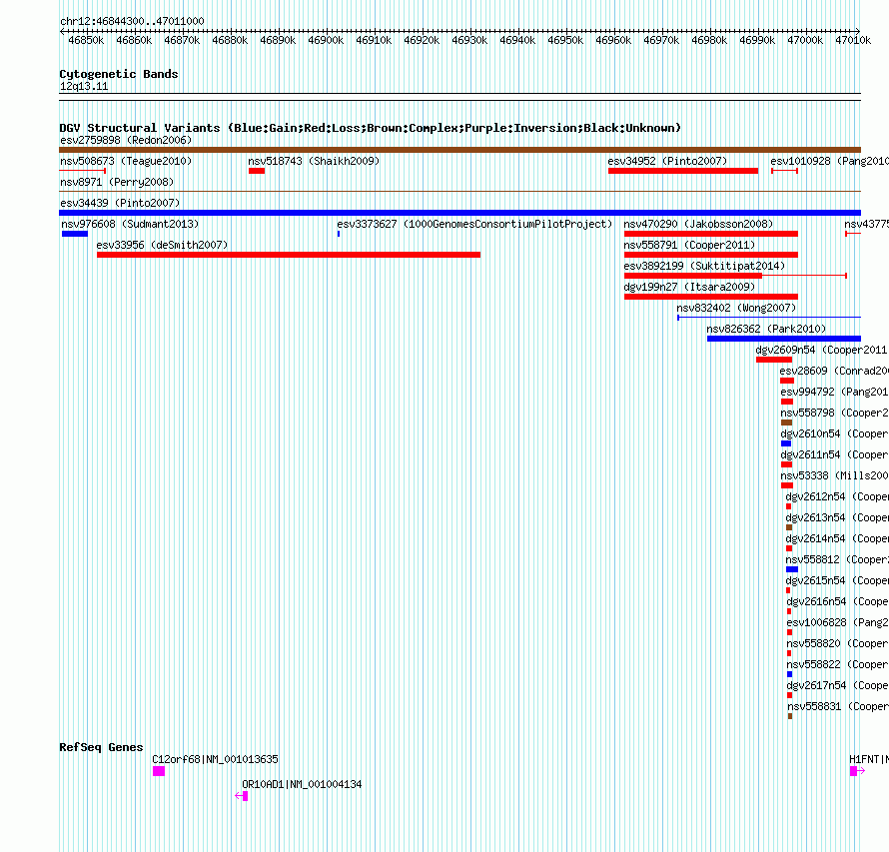Viewport: 889px width, 852px height.
Task: Click the blue nsv976608 (Sudmant2013) bar
Action: click(75, 234)
